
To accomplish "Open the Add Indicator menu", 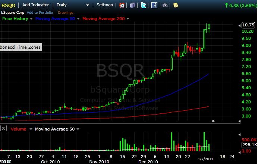I will (x=35, y=5).
